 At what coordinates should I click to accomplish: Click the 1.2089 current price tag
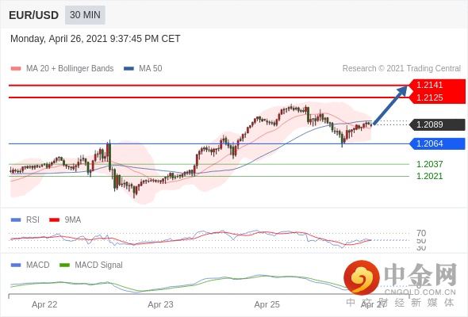[x=437, y=124]
